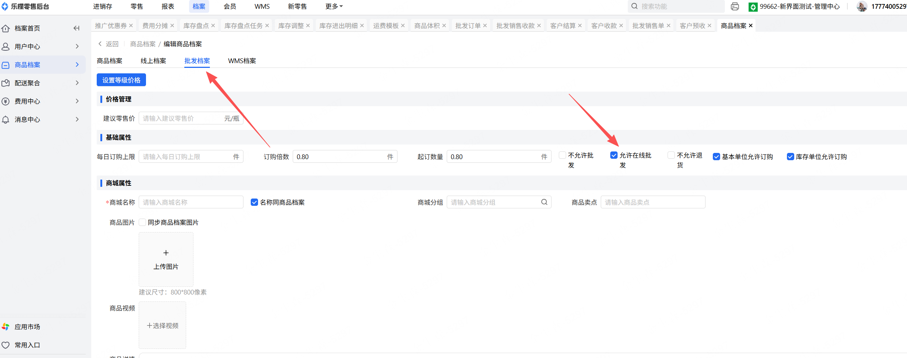
Task: Open the 零售 top menu
Action: pos(137,7)
